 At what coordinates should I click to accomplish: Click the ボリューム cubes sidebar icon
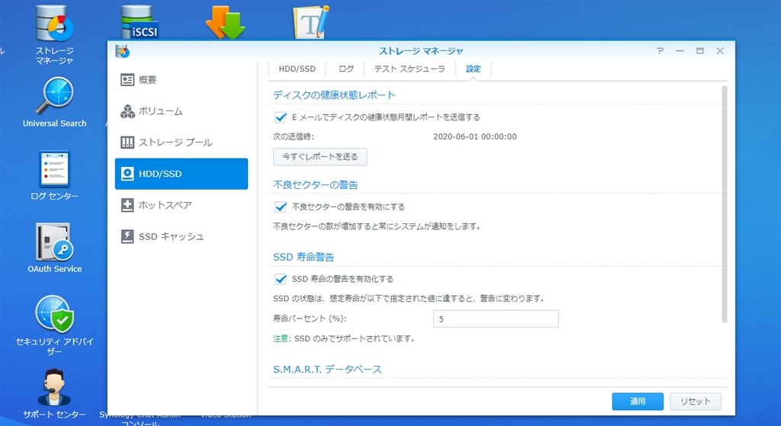tap(127, 111)
